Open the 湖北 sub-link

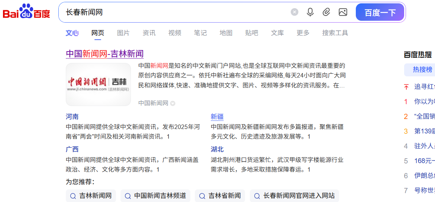click(x=217, y=149)
